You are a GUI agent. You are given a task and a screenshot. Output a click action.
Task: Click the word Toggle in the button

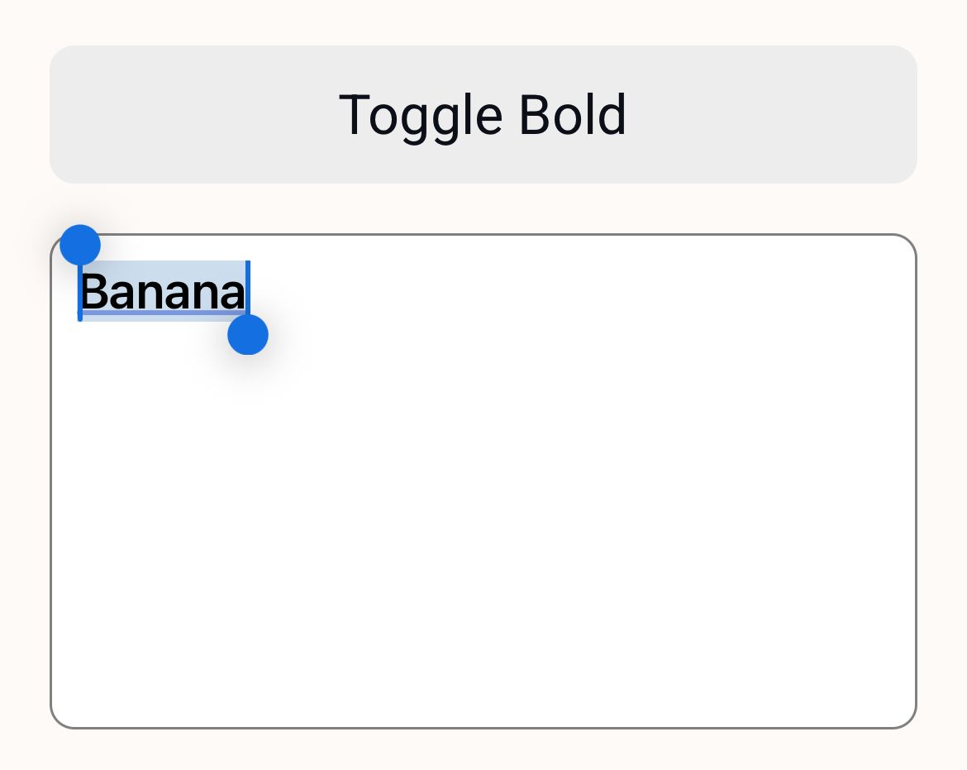coord(421,115)
